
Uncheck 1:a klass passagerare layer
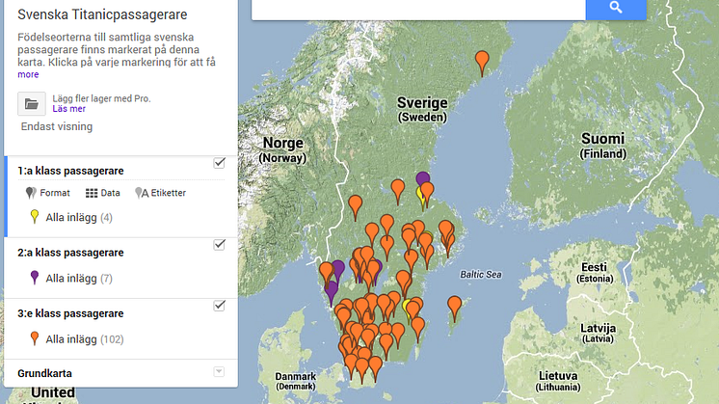point(219,163)
